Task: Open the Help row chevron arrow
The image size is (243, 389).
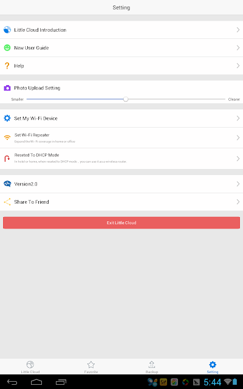Action: coord(238,66)
